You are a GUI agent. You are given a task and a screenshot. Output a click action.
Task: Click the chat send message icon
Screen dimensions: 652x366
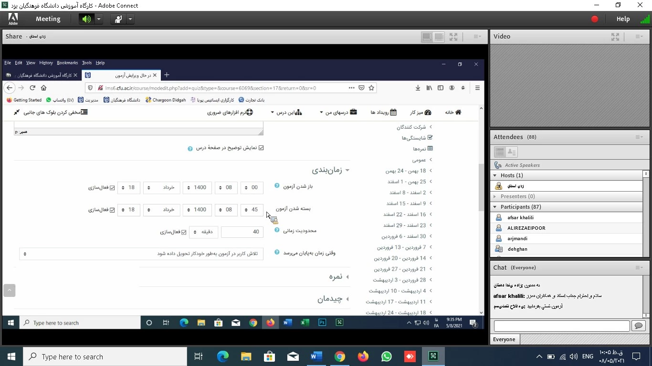pyautogui.click(x=638, y=325)
